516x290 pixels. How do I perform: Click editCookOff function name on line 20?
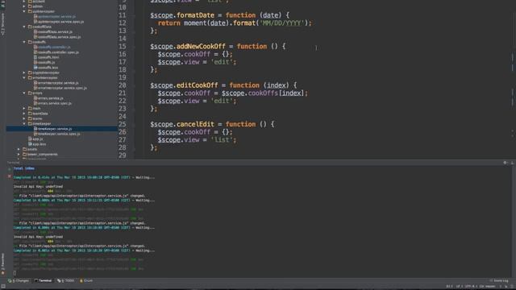tap(197, 85)
